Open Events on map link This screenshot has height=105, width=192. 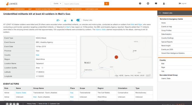pos(167,27)
